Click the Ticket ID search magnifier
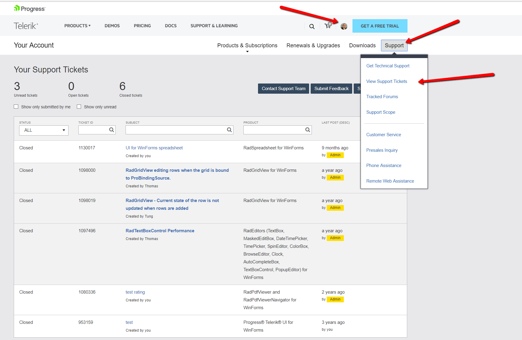522x340 pixels. (x=112, y=130)
